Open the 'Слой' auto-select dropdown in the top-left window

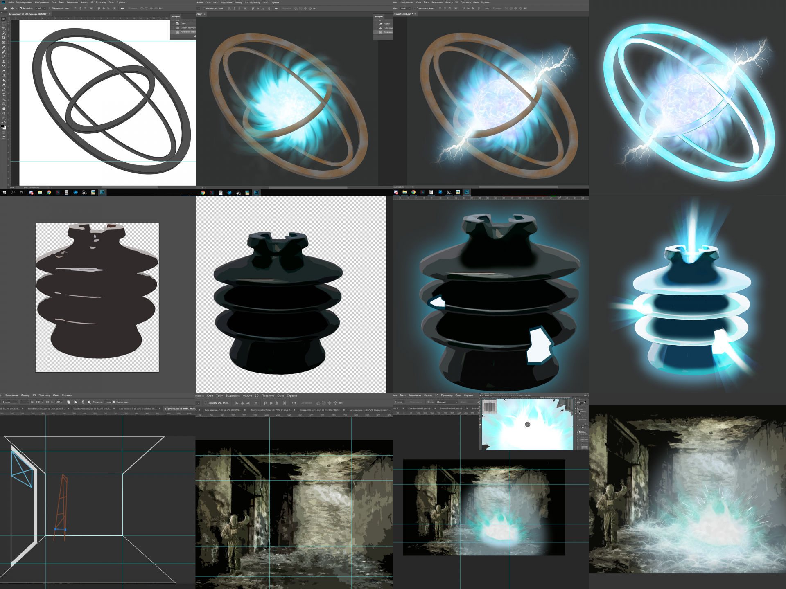(x=41, y=8)
